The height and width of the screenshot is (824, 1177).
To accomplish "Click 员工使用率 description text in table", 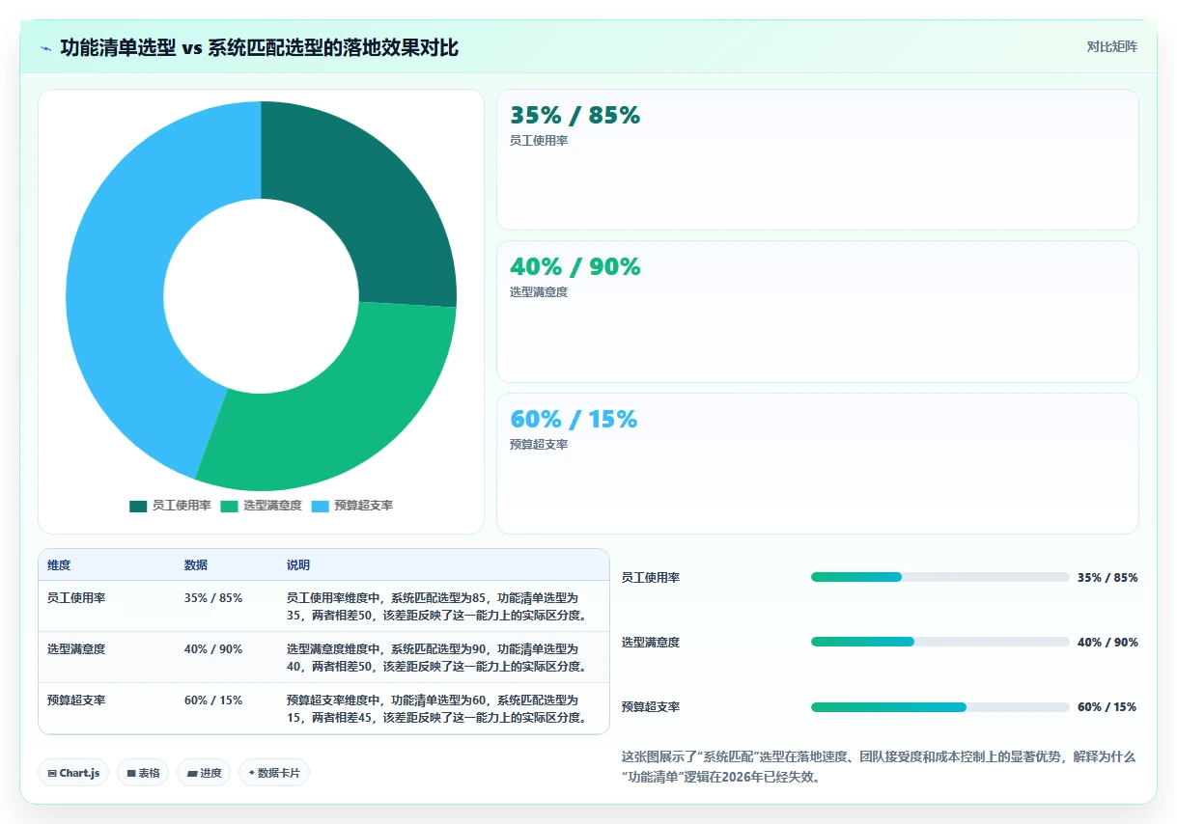I will click(x=437, y=606).
